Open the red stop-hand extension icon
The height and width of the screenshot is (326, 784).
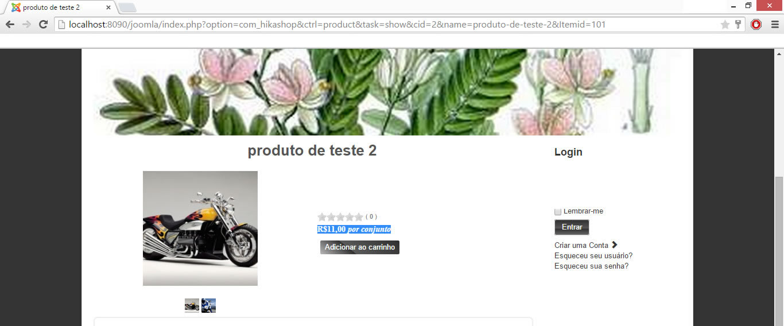pos(756,25)
